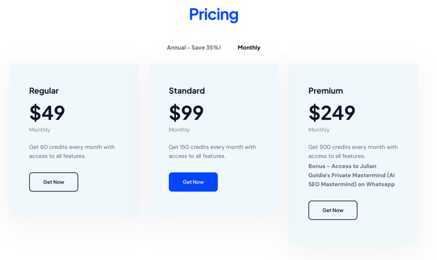The image size is (437, 260).
Task: Click empty space below Regular's Get Now button
Action: [74, 205]
